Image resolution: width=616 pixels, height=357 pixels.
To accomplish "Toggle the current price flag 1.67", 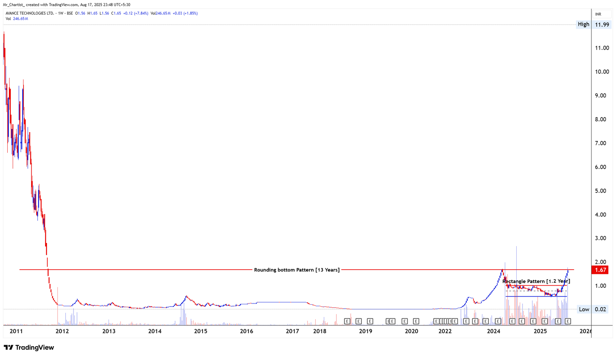I will pyautogui.click(x=601, y=270).
